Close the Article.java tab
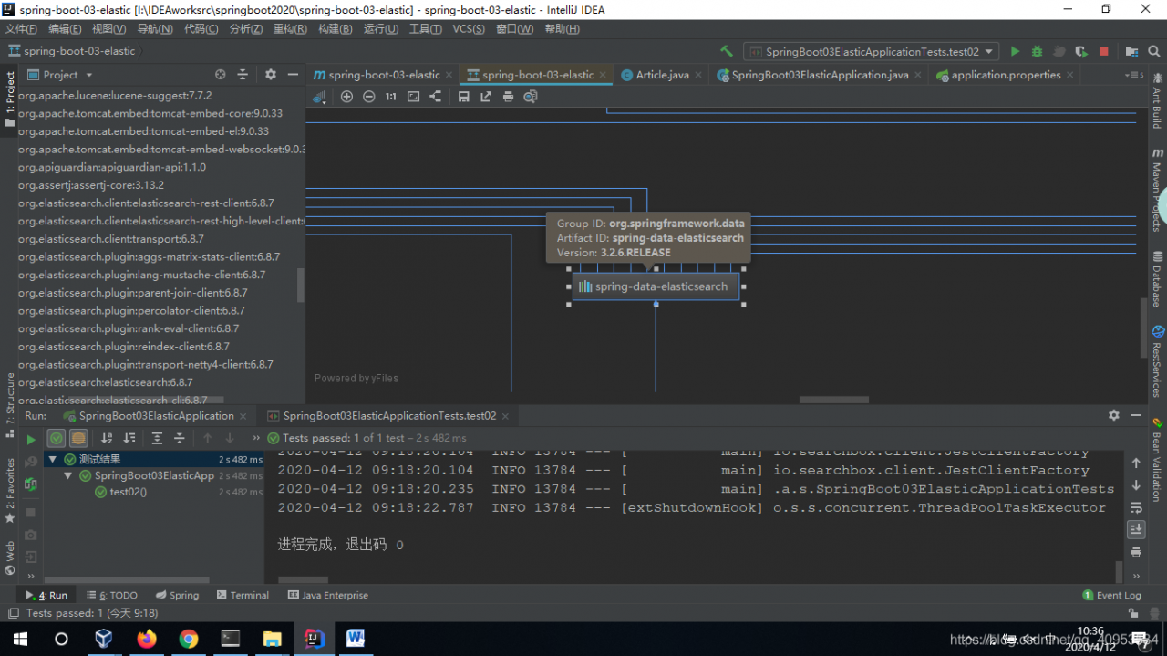The width and height of the screenshot is (1167, 656). coord(698,75)
